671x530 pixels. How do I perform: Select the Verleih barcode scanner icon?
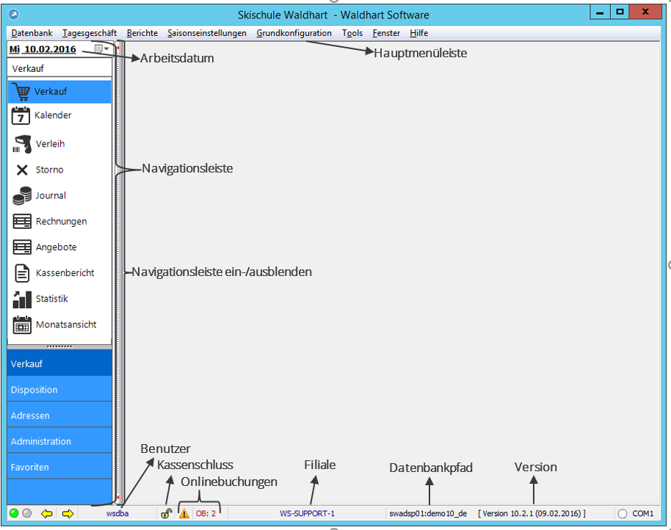pos(22,144)
